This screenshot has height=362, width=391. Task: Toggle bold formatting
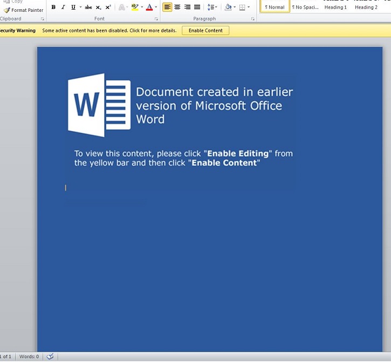tap(53, 7)
